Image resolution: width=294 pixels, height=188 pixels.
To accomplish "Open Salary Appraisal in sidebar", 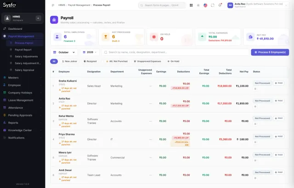I will click(24, 70).
